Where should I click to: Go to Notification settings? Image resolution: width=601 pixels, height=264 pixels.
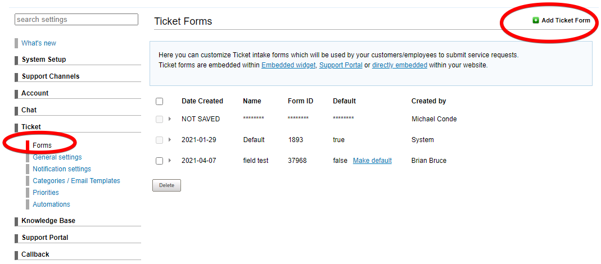pos(61,169)
